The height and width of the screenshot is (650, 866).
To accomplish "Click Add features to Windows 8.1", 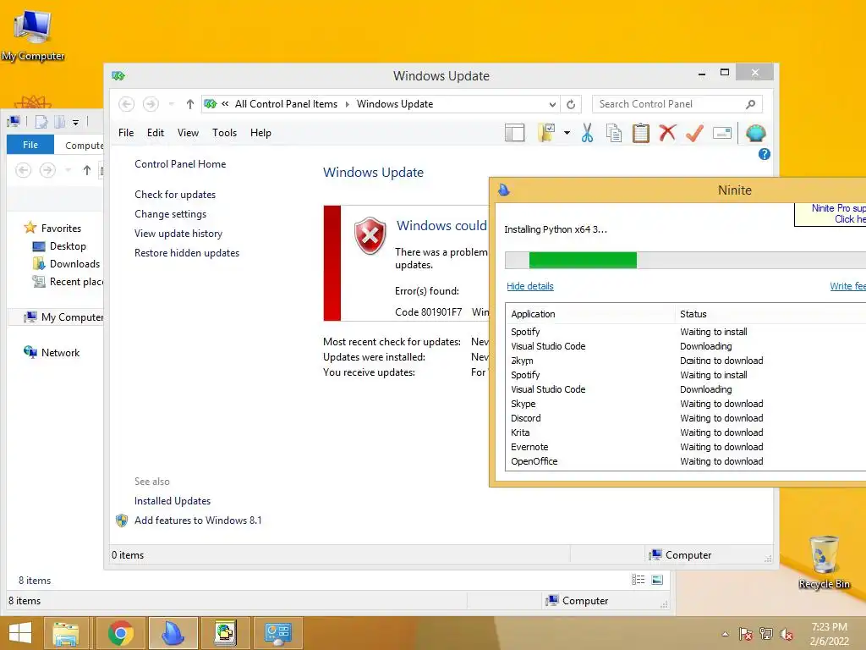I will [198, 521].
